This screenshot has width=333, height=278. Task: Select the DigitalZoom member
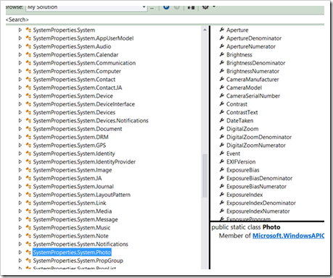[x=242, y=129]
